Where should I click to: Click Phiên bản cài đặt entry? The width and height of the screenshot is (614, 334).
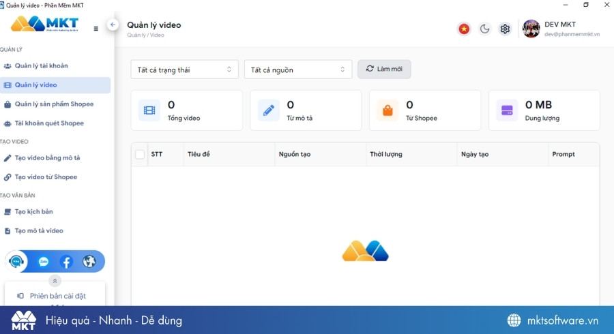tap(55, 296)
